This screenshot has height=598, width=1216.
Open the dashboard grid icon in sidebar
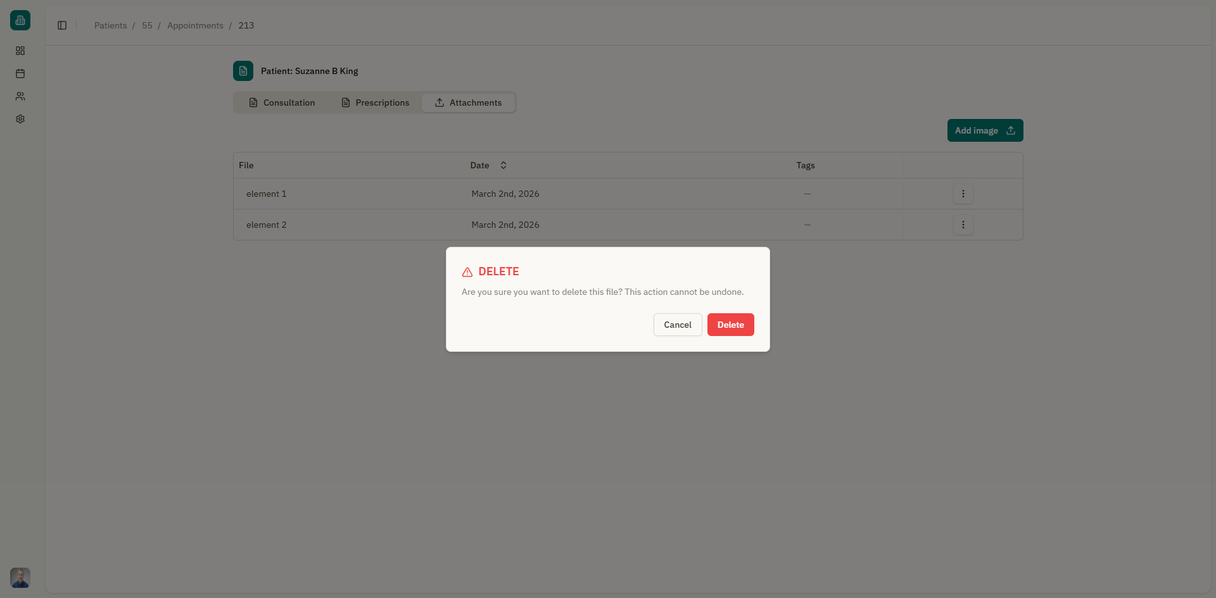point(20,51)
